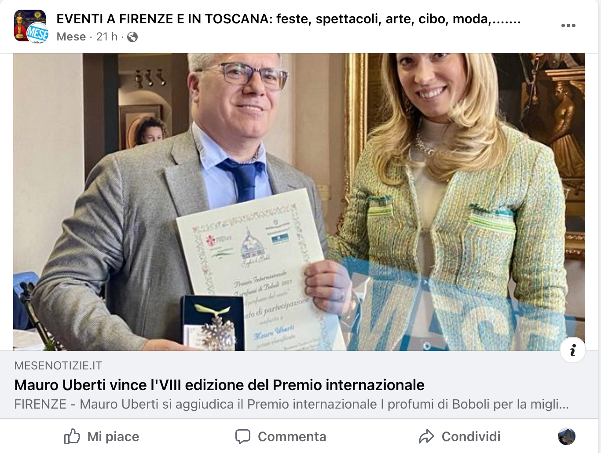This screenshot has height=453, width=601.
Task: Open the MESENOTIZIE.IT source domain
Action: (58, 365)
